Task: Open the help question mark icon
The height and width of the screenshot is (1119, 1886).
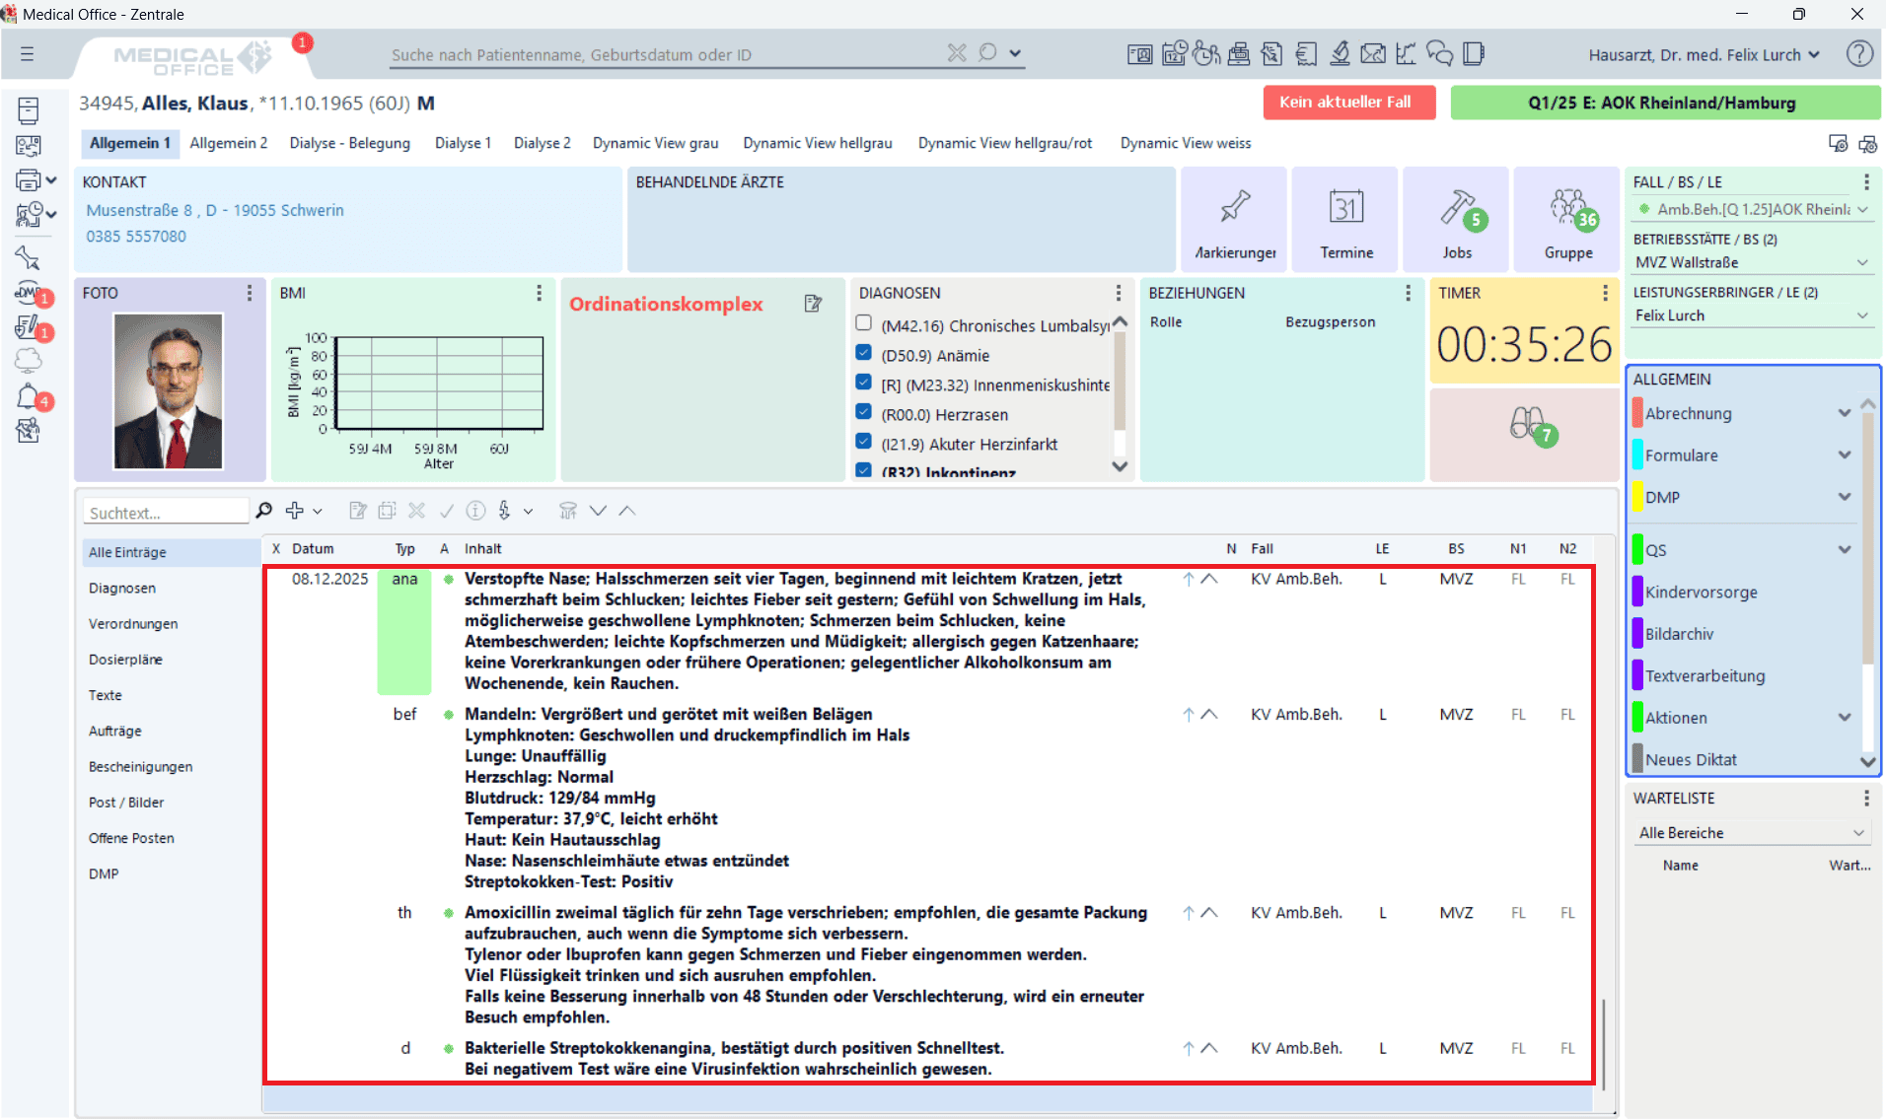Action: 1859,54
